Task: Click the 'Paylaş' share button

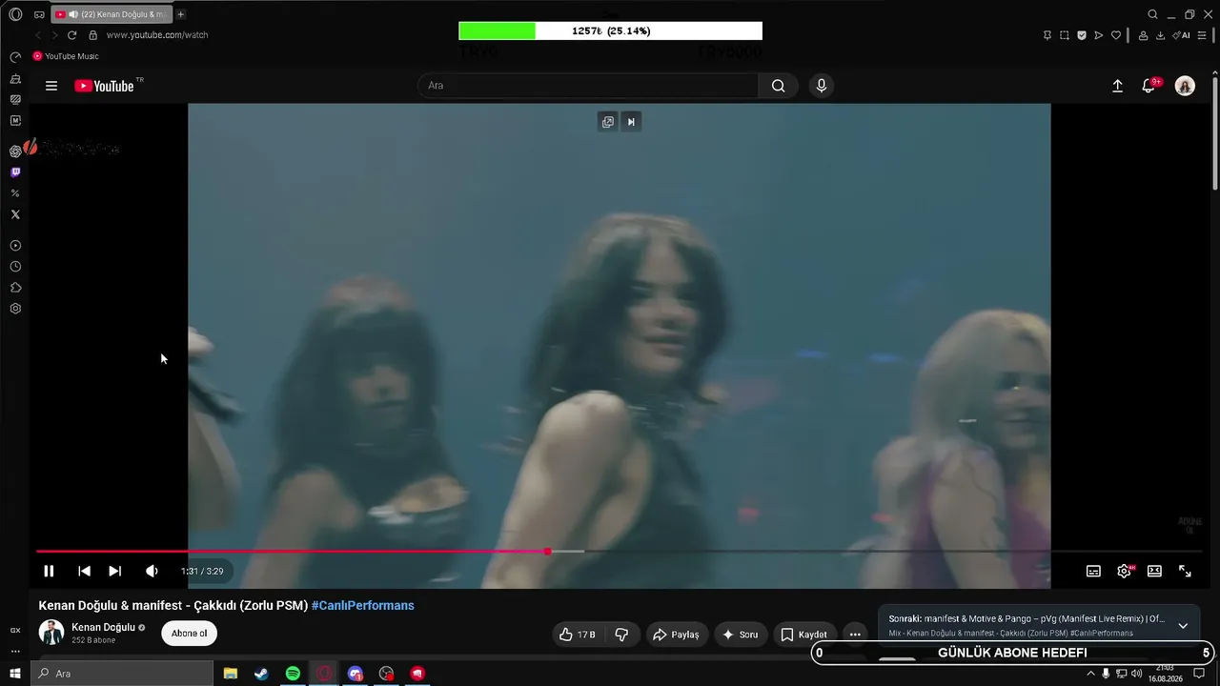Action: click(676, 635)
